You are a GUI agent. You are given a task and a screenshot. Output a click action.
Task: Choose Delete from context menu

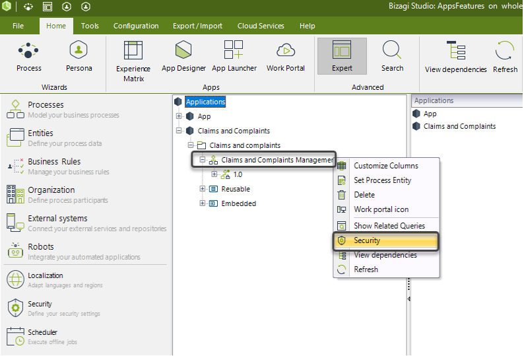[386, 195]
